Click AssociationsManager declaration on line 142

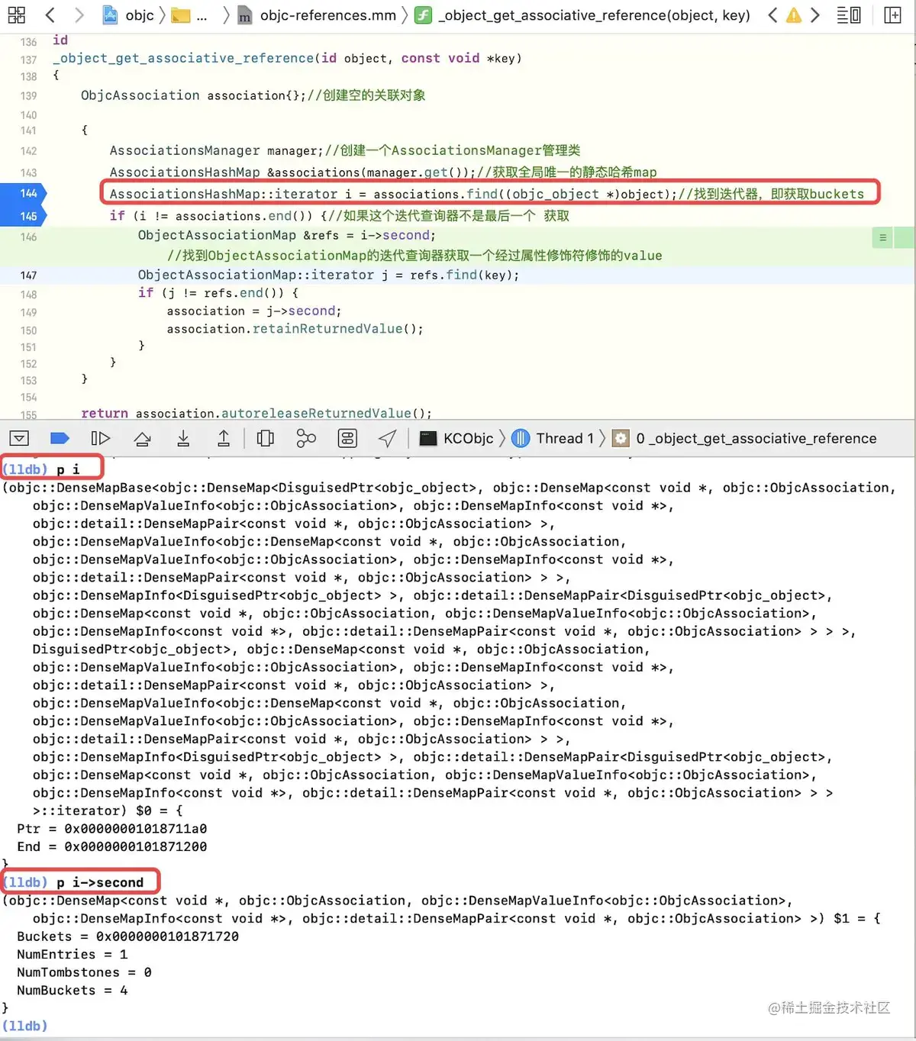(185, 151)
